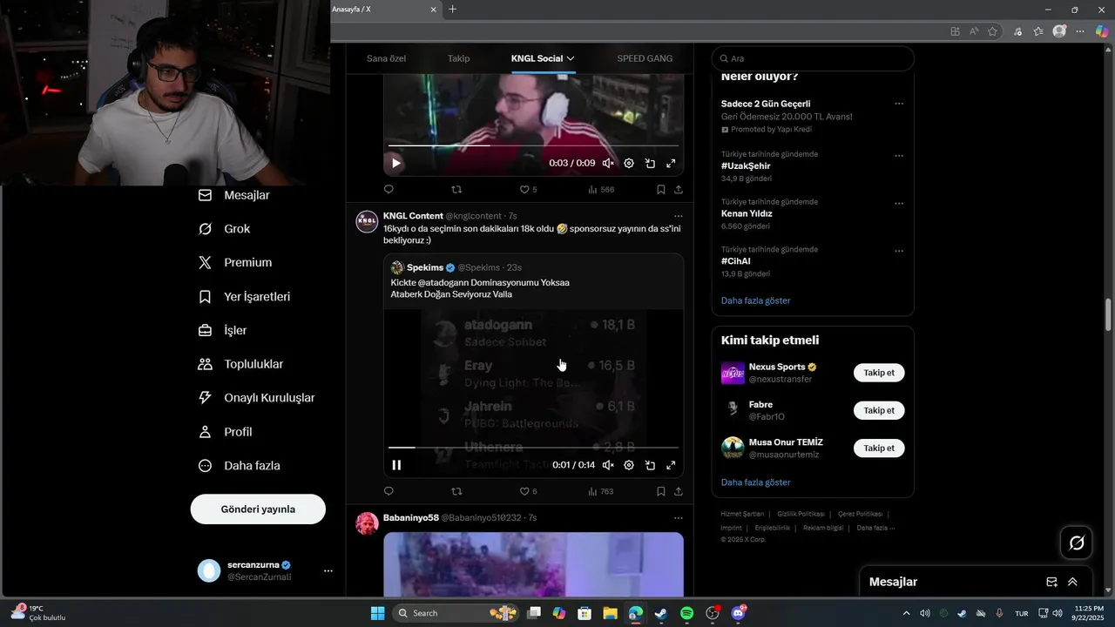Follow Nexus Sports with Takip et
Screen dimensions: 1115x627
click(879, 373)
